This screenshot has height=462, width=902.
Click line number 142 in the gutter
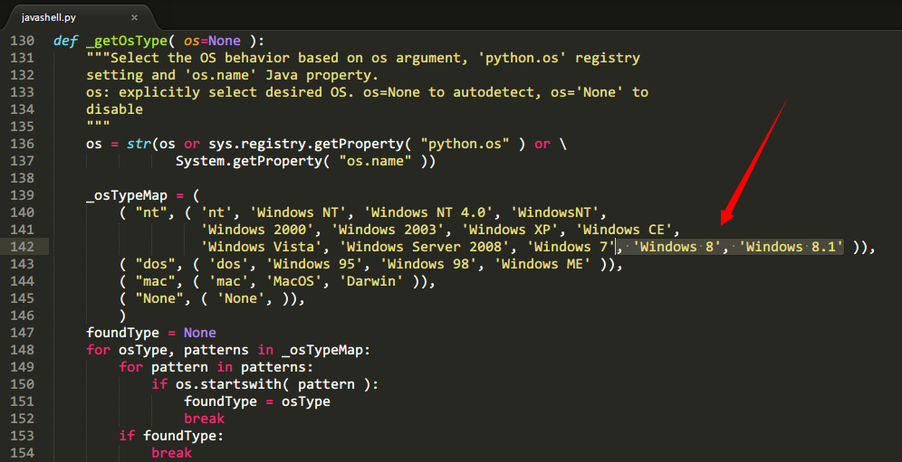(x=22, y=247)
